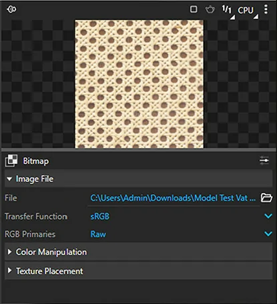The height and width of the screenshot is (304, 277).
Task: Click the bitmap file path field
Action: pyautogui.click(x=173, y=198)
